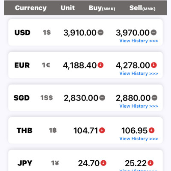
Task: Open View History for USD
Action: click(x=139, y=41)
